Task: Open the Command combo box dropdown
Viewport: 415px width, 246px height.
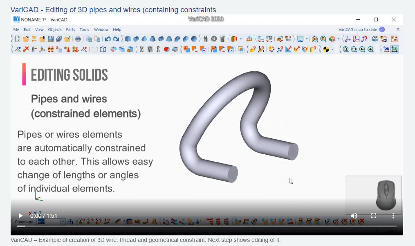Action: (x=63, y=221)
